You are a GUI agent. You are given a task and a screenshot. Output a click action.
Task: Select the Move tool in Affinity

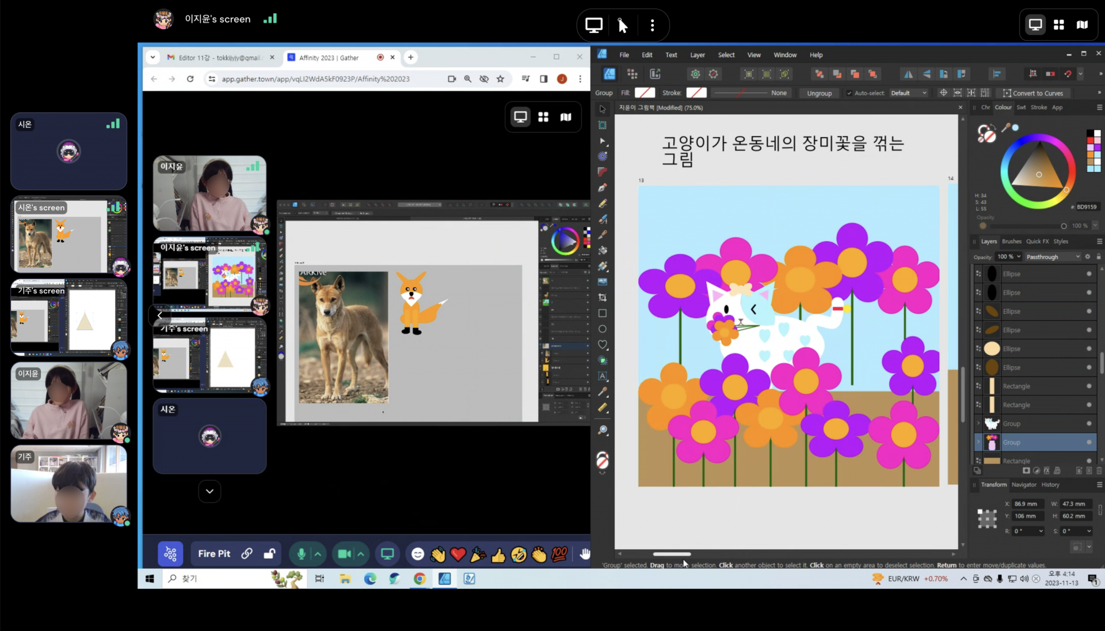603,109
